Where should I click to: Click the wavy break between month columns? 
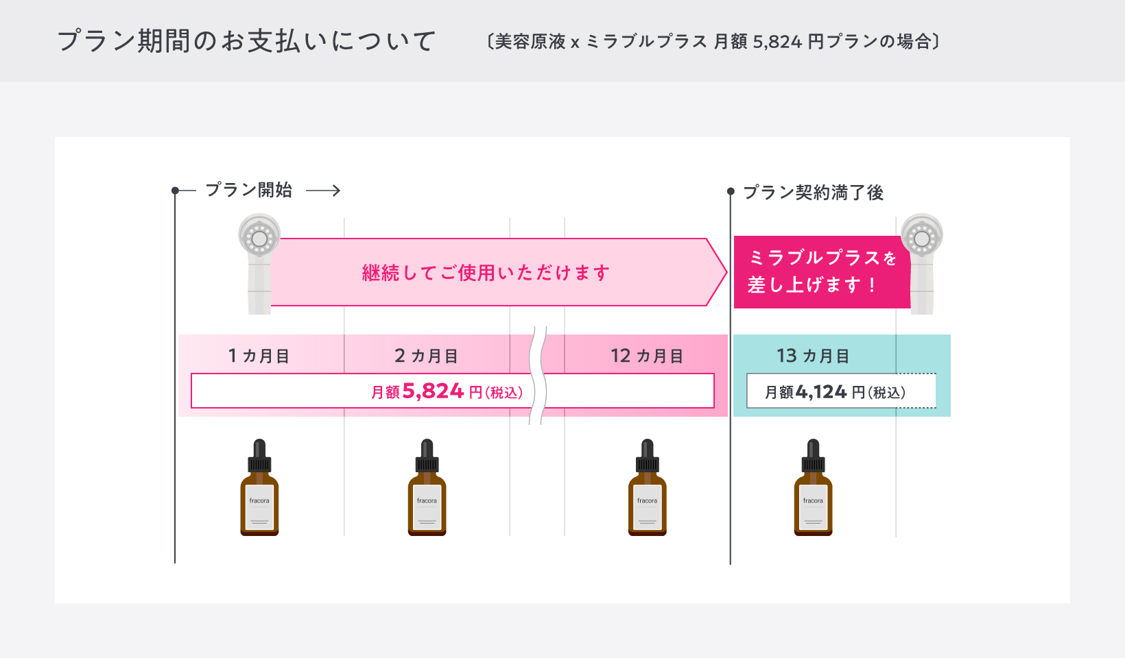pos(538,375)
